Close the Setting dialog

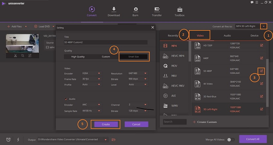153,27
